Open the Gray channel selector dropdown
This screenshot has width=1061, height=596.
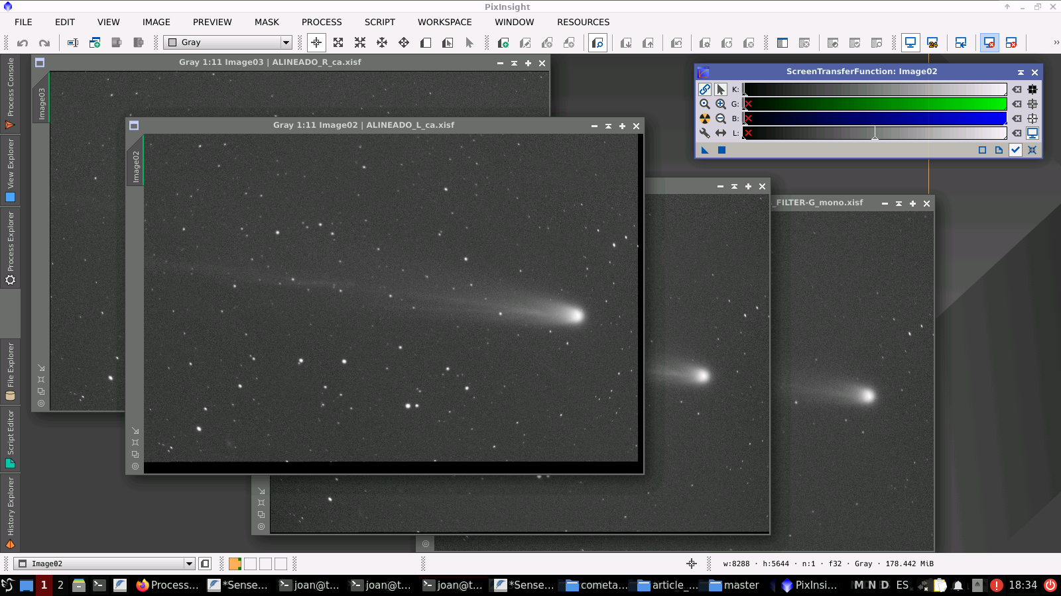point(286,42)
